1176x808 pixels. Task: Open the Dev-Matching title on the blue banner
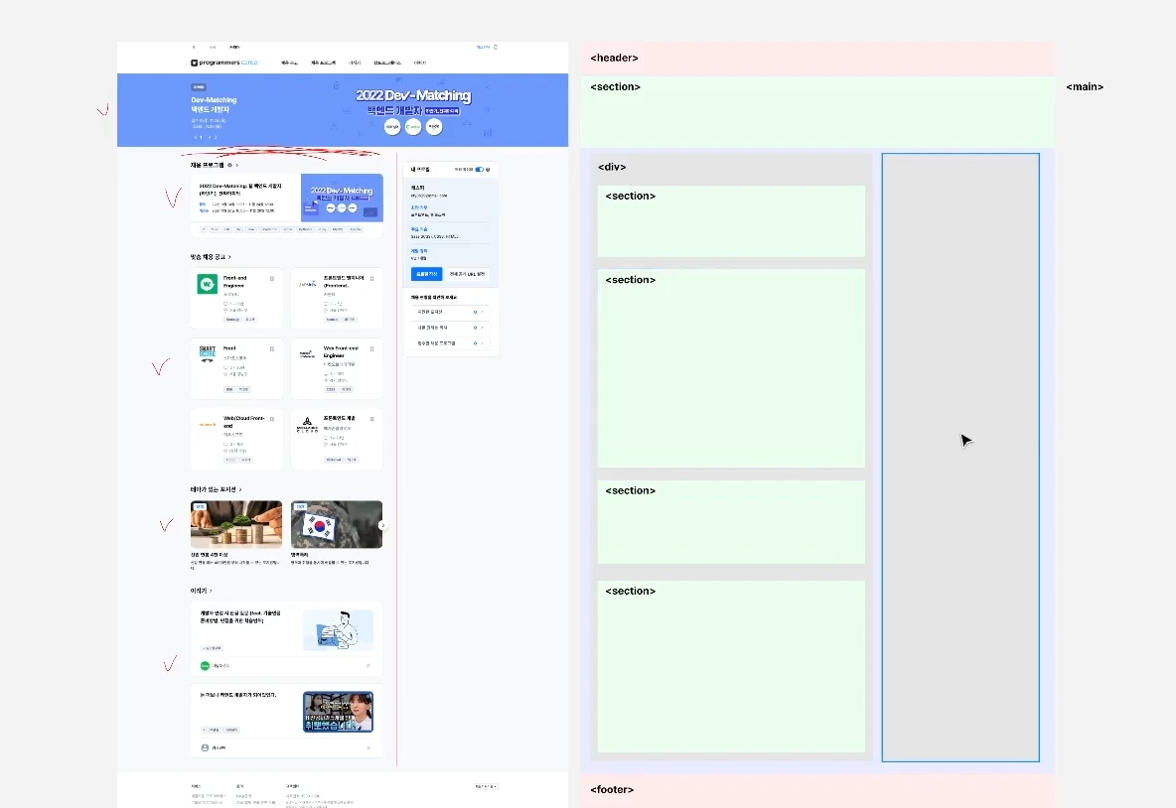click(x=214, y=104)
